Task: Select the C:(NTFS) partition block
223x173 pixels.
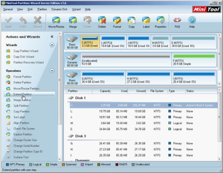Action: click(x=90, y=42)
